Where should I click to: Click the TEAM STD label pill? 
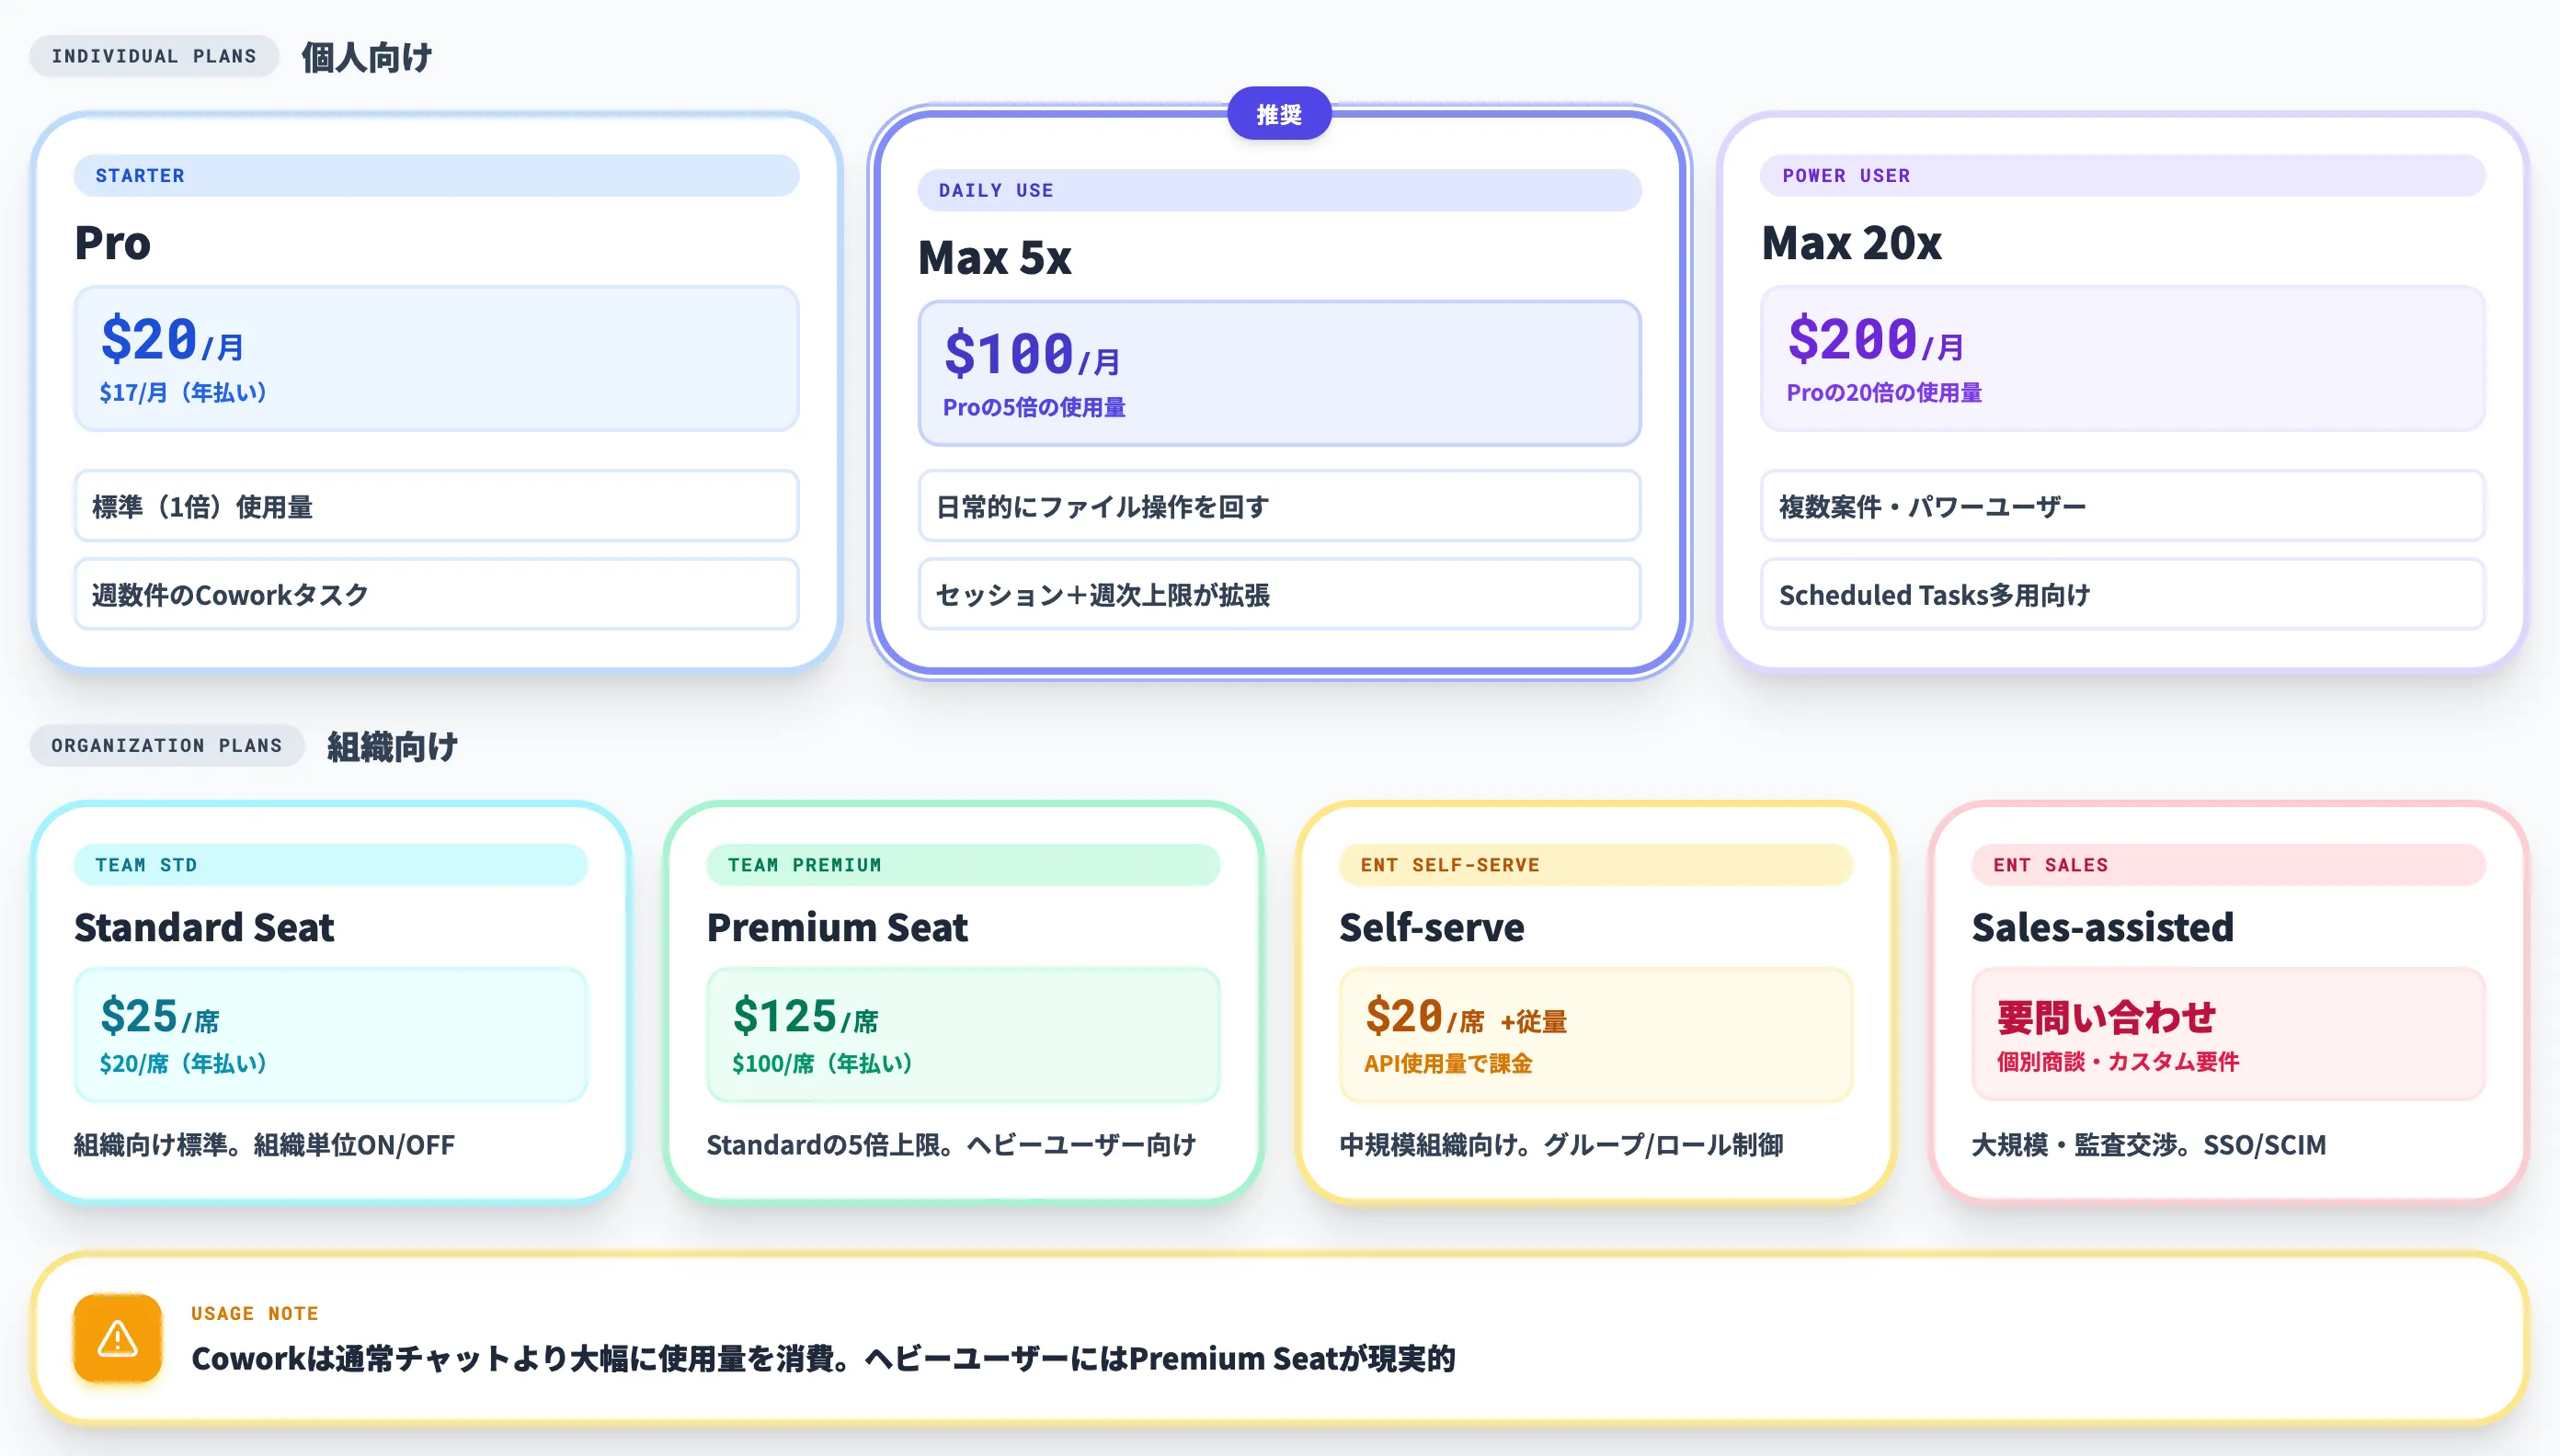pos(330,865)
